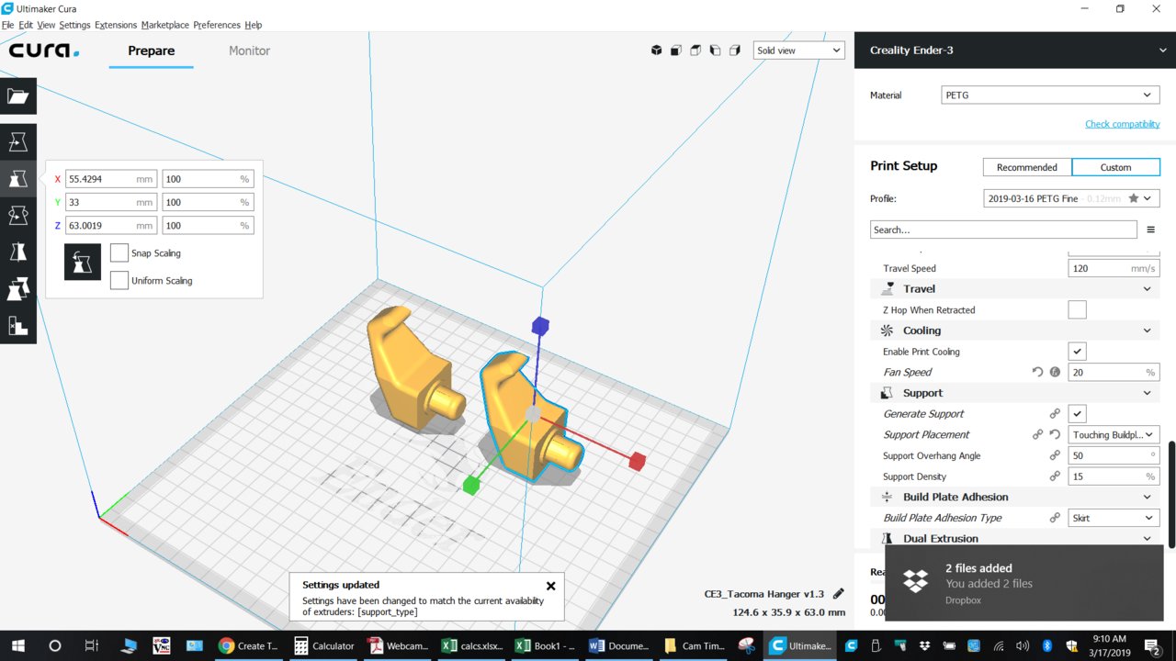The image size is (1176, 661).
Task: Open the Support Placement dropdown
Action: 1114,434
